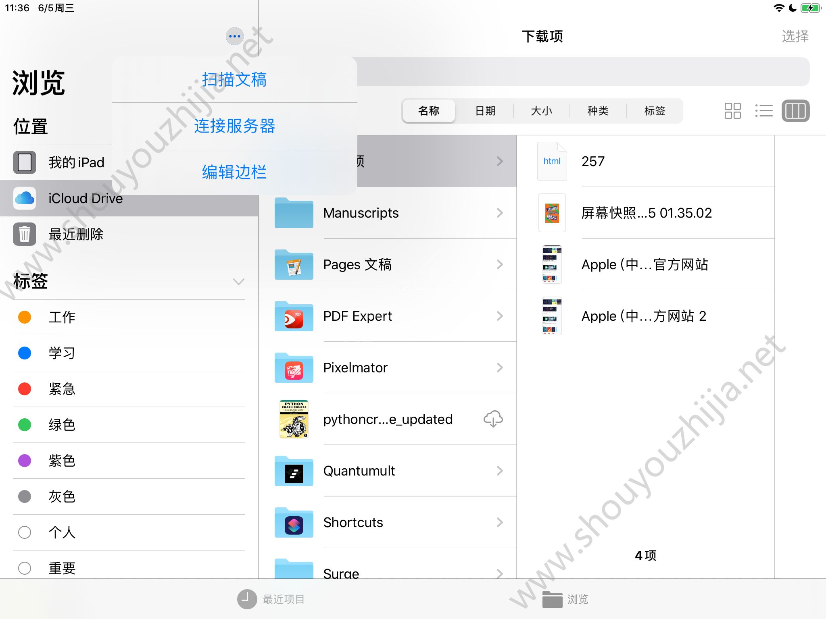Expand the selected 下载项 folder chevron
The height and width of the screenshot is (619, 826).
point(500,161)
